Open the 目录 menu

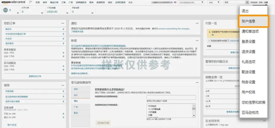tap(37, 2)
